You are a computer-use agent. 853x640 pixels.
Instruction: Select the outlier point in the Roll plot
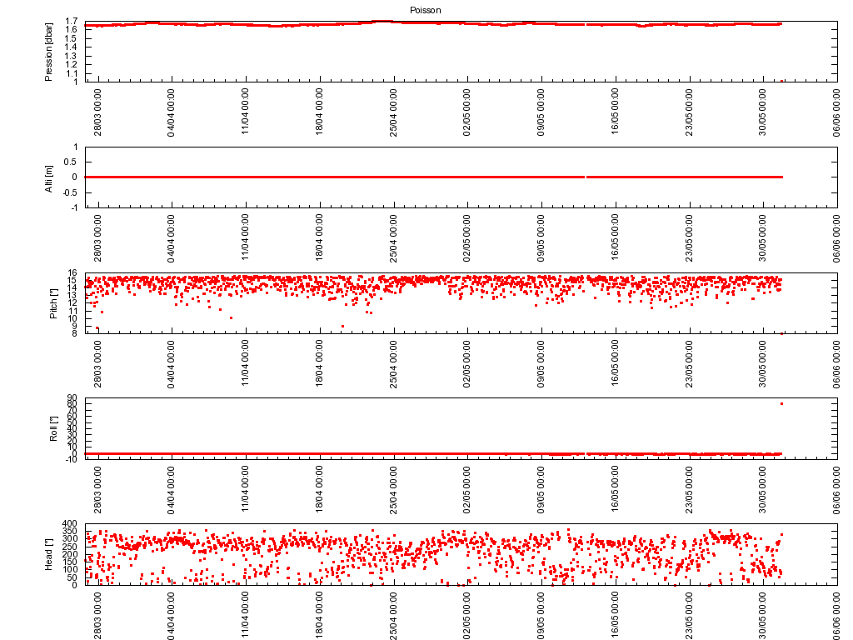pyautogui.click(x=781, y=404)
